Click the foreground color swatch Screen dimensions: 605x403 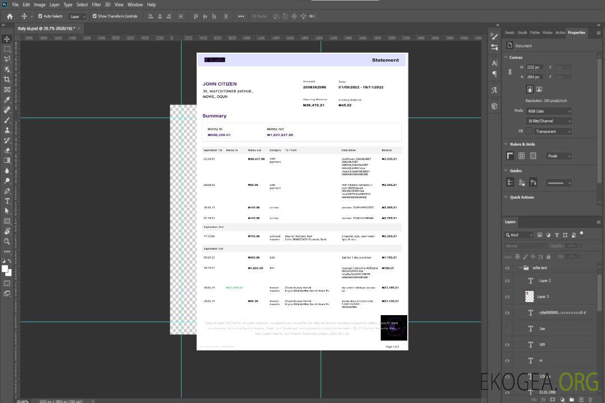(5, 269)
